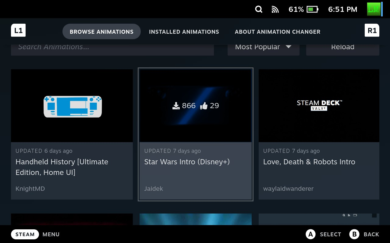Open Love, Death & Robots Intro thumbnail

(319, 106)
